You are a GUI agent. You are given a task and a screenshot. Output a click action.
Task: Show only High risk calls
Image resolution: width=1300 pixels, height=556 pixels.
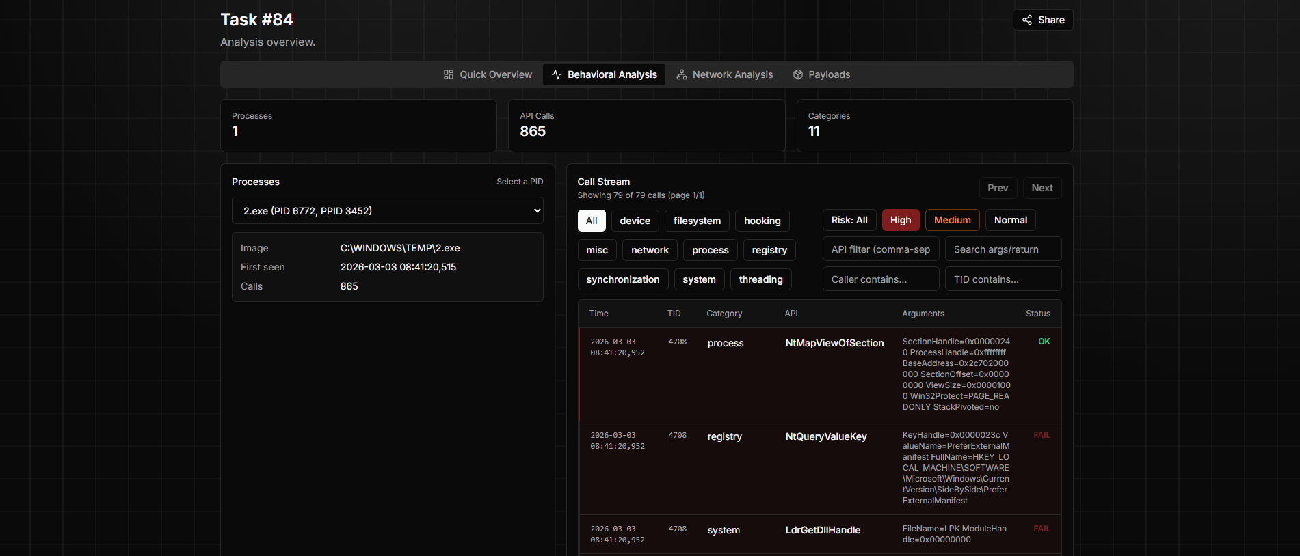(x=901, y=220)
